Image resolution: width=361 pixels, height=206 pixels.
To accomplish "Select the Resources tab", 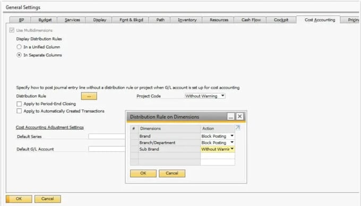I will click(x=219, y=20).
